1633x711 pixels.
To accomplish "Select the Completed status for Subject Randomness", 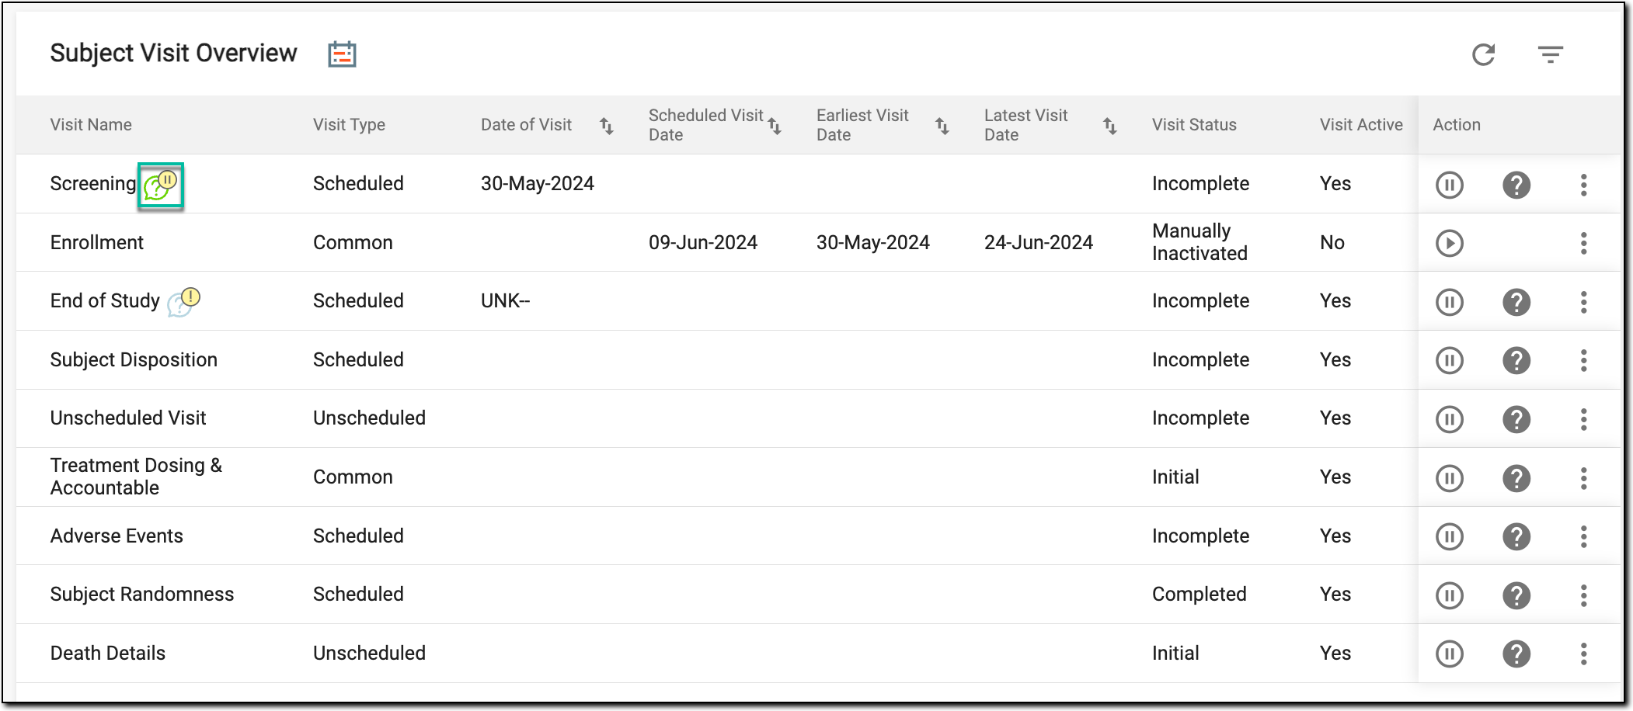I will (x=1200, y=595).
